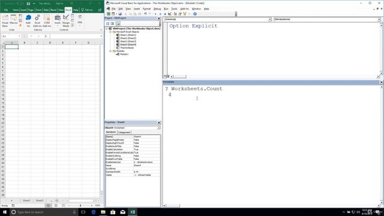Collapse Microsoft Excel Objects folder
Screen dimensions: 384x216
(x=110, y=32)
